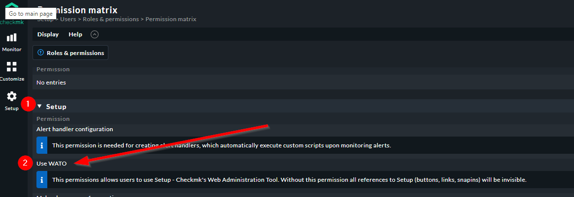Click the Permission matrix breadcrumb item
This screenshot has width=574, height=197.
(171, 19)
